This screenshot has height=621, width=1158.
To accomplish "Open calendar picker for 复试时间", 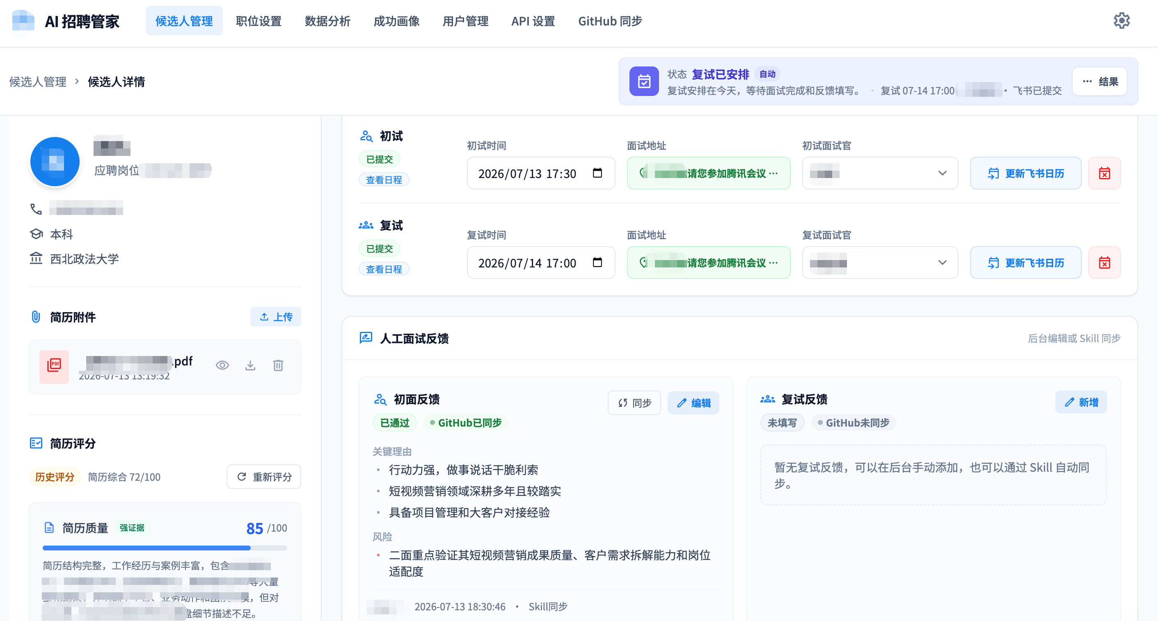I will (597, 263).
